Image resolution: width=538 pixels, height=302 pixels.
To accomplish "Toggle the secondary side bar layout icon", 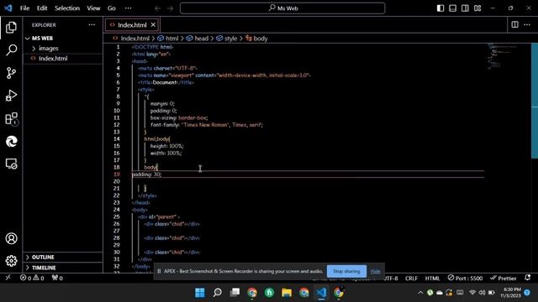I will tap(465, 8).
